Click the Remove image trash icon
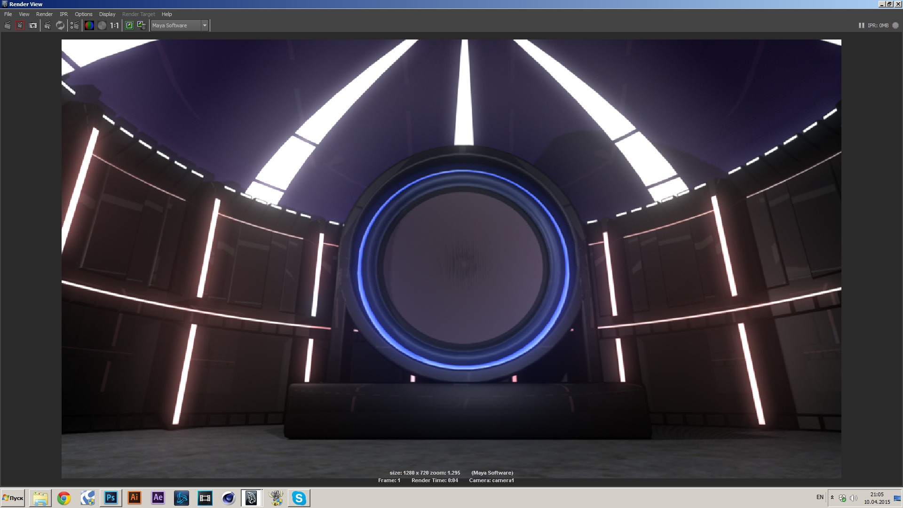 [141, 25]
